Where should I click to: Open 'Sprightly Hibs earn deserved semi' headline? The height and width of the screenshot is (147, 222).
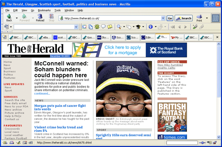coord(123,136)
